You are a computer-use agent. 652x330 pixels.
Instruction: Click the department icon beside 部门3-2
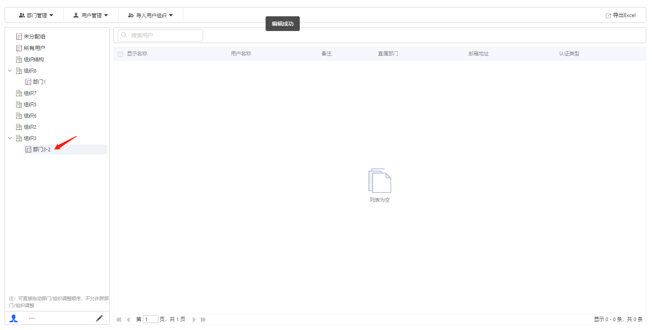tap(28, 149)
